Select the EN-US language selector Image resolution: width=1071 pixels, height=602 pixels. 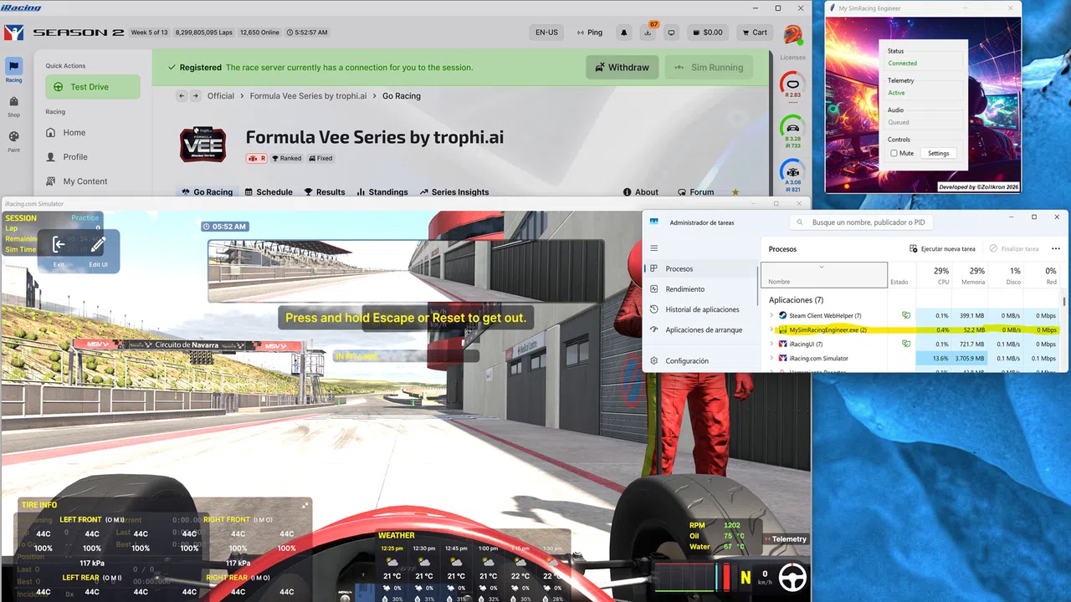point(546,33)
